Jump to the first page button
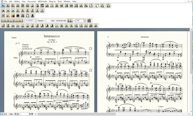Image resolution: width=193 pixels, height=116 pixels. [x=15, y=114]
